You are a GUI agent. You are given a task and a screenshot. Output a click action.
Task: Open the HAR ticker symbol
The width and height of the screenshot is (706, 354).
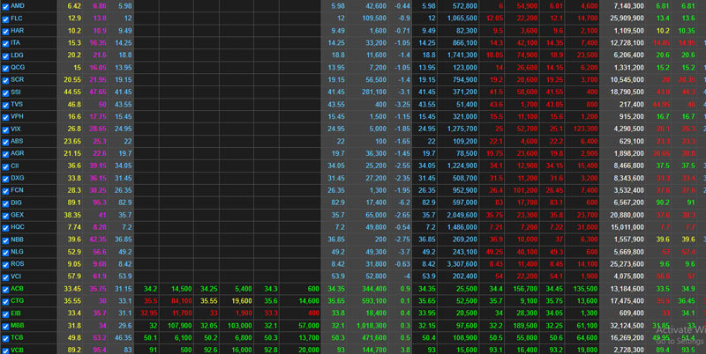coord(18,30)
